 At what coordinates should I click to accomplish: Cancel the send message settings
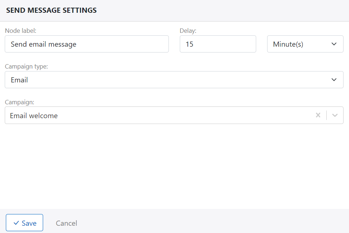point(66,223)
